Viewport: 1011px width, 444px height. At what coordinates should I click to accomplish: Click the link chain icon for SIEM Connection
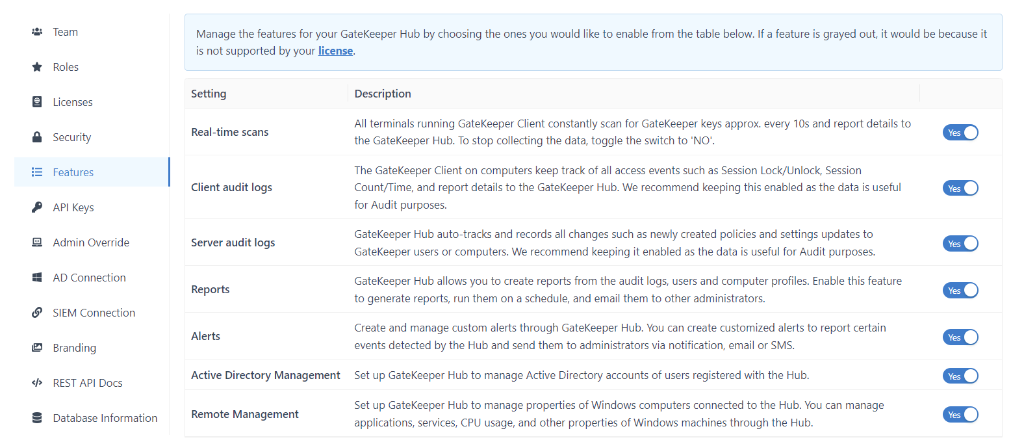click(37, 313)
